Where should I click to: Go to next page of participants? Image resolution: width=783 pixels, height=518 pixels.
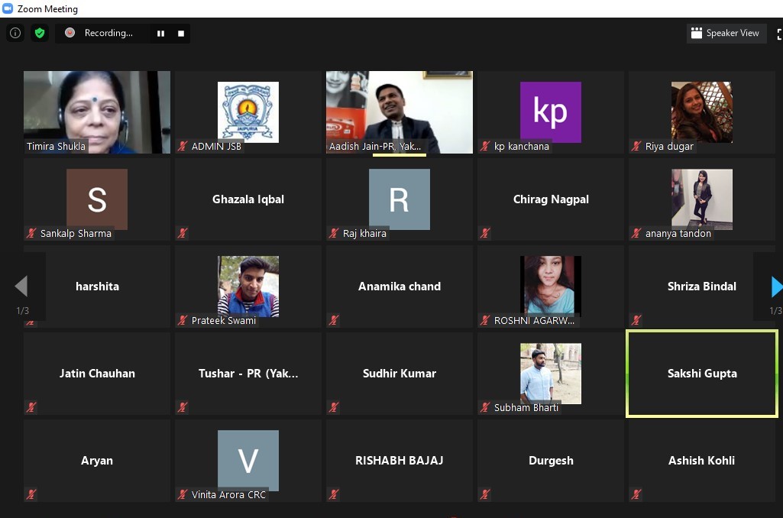click(x=776, y=287)
